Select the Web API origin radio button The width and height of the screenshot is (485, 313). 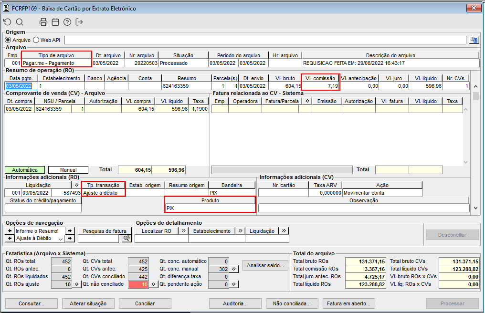(36, 40)
